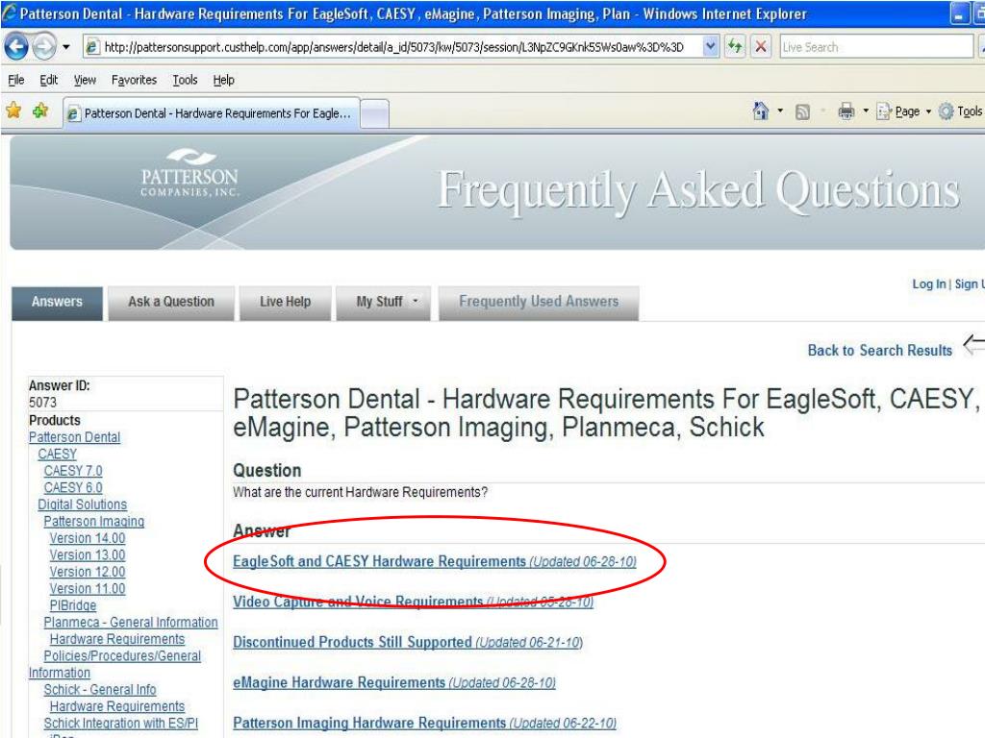Click the Print icon
Screen dimensions: 985x738
point(846,111)
